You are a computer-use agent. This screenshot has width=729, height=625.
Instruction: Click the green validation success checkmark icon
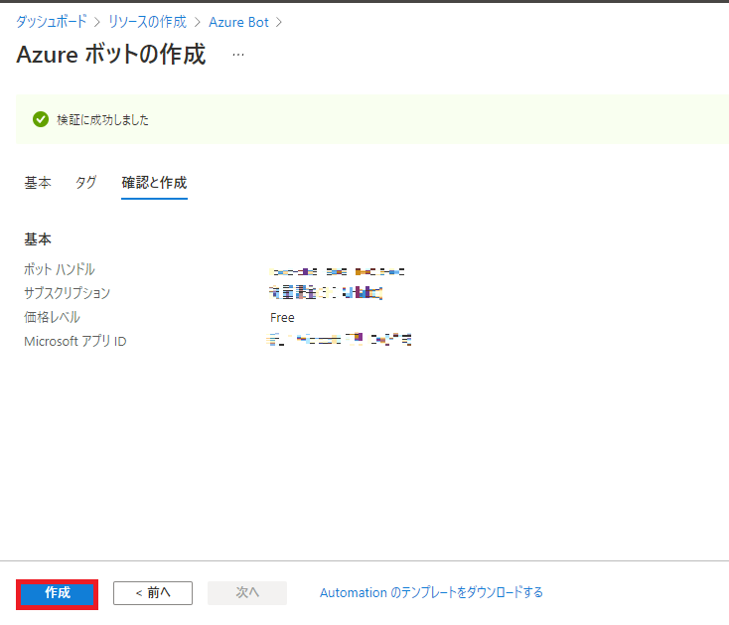[x=41, y=119]
